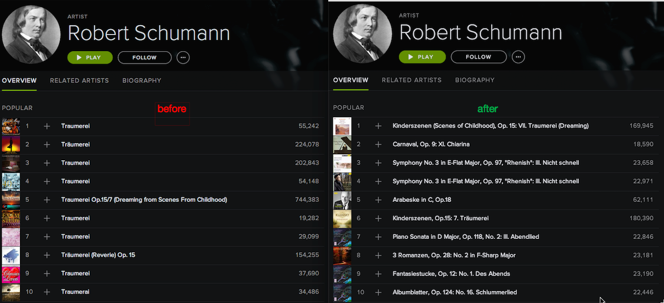This screenshot has height=303, width=664.
Task: Open the Biography tab in after panel
Action: [x=475, y=80]
